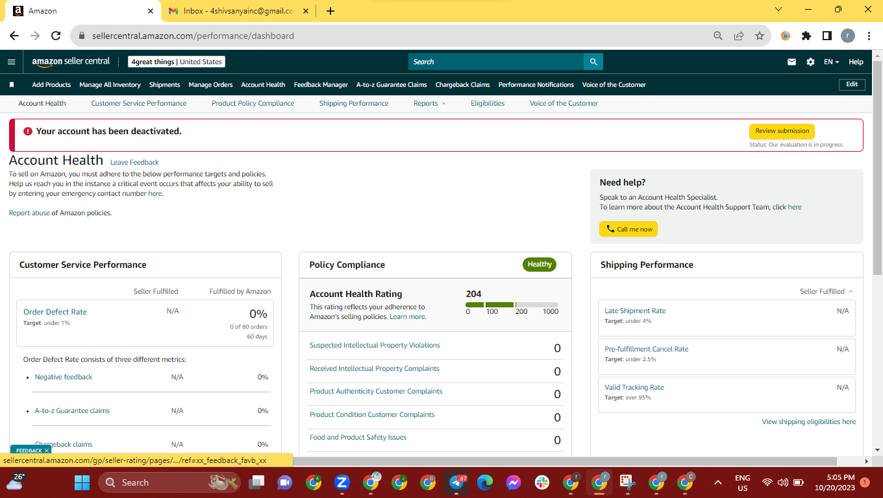Image resolution: width=883 pixels, height=498 pixels.
Task: Open Messenger from the taskbar
Action: pyautogui.click(x=514, y=482)
